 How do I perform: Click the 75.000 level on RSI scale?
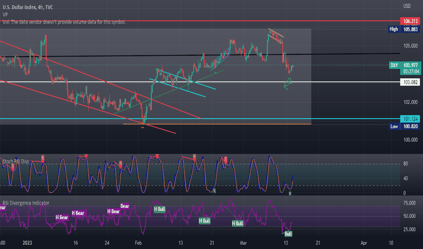[409, 203]
